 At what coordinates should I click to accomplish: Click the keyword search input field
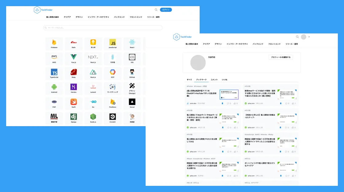(x=103, y=28)
